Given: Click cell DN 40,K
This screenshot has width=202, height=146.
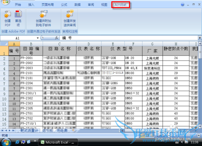Looking at the screenshot, I should pos(133,68).
